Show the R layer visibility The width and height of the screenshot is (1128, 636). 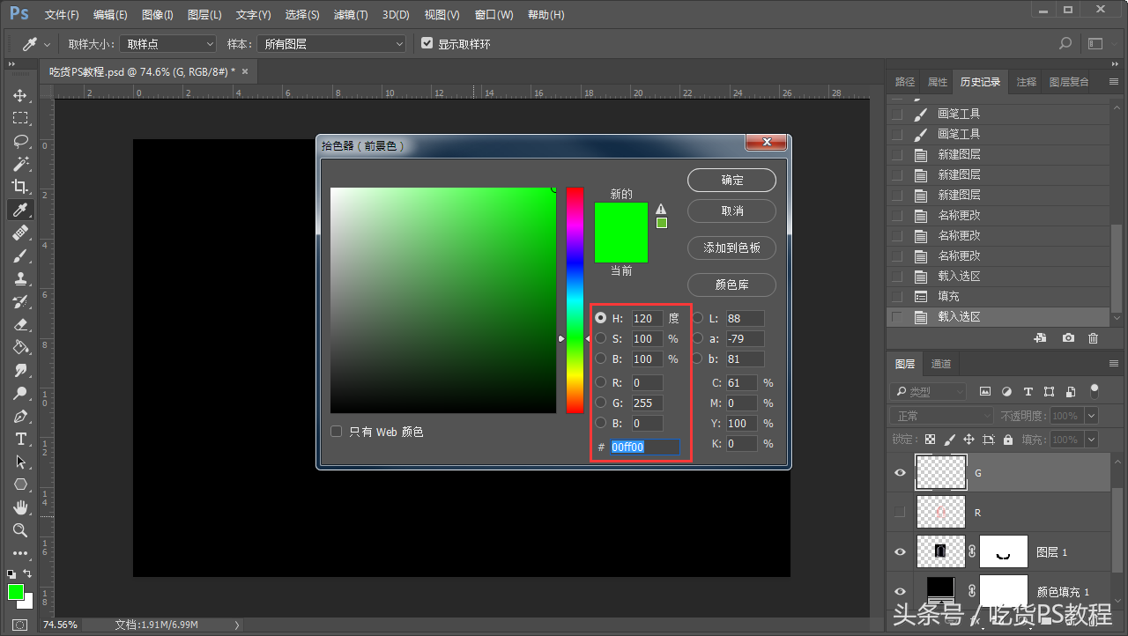(900, 512)
